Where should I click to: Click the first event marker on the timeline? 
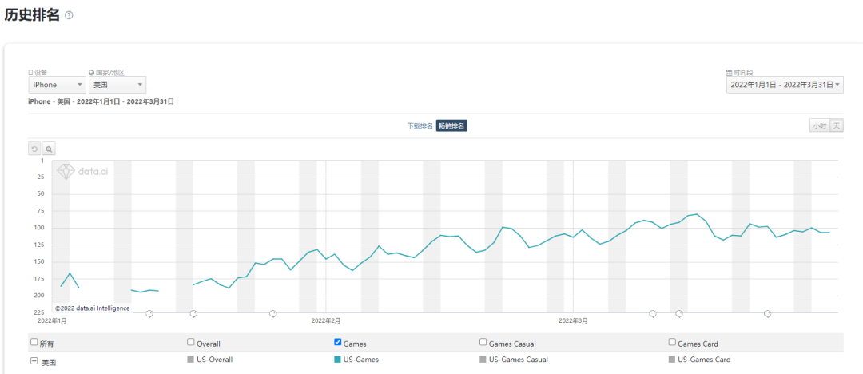[149, 314]
